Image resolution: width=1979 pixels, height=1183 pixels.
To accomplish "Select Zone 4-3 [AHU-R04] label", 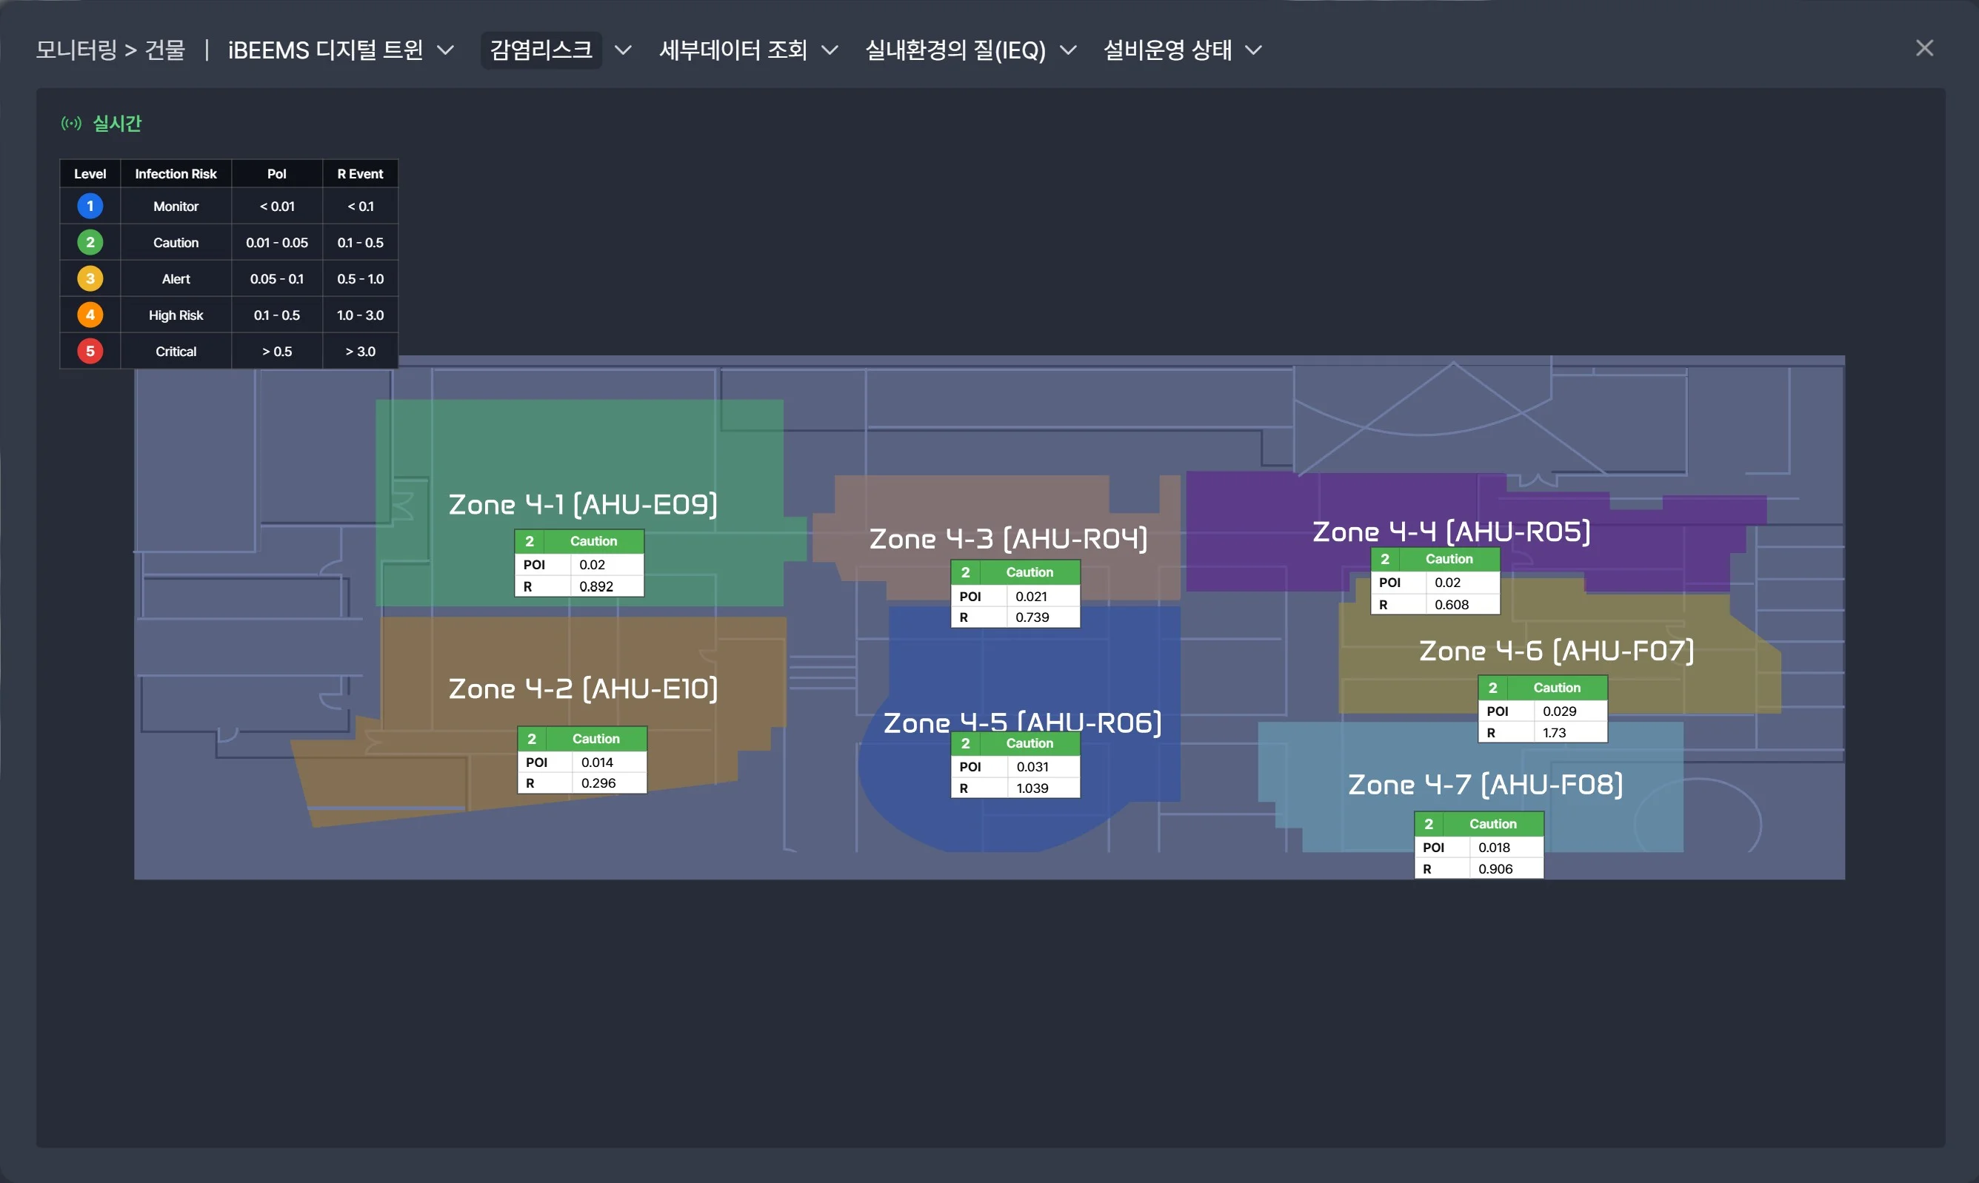I will [1009, 539].
